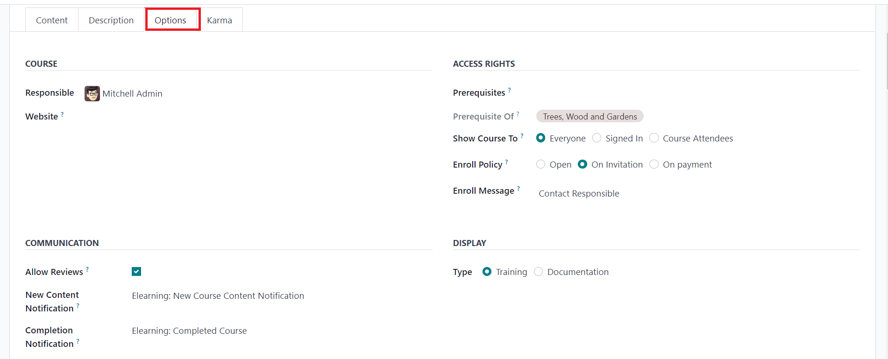Click help mark beside Completion Notification

pyautogui.click(x=78, y=341)
